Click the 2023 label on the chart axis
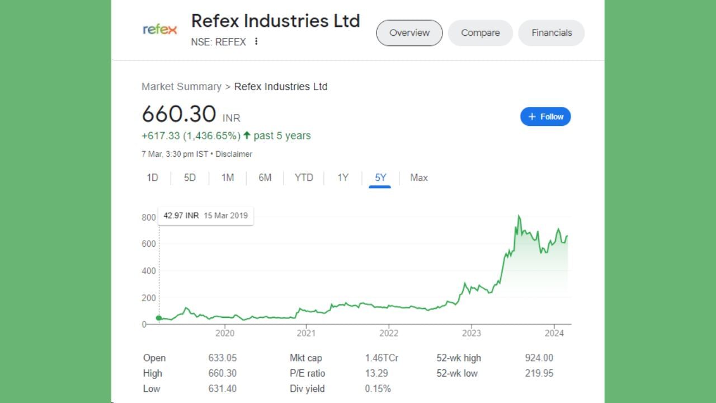 coord(471,333)
